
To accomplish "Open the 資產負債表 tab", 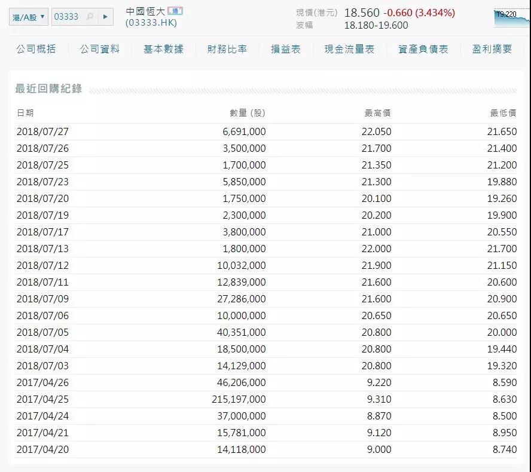I will [423, 49].
